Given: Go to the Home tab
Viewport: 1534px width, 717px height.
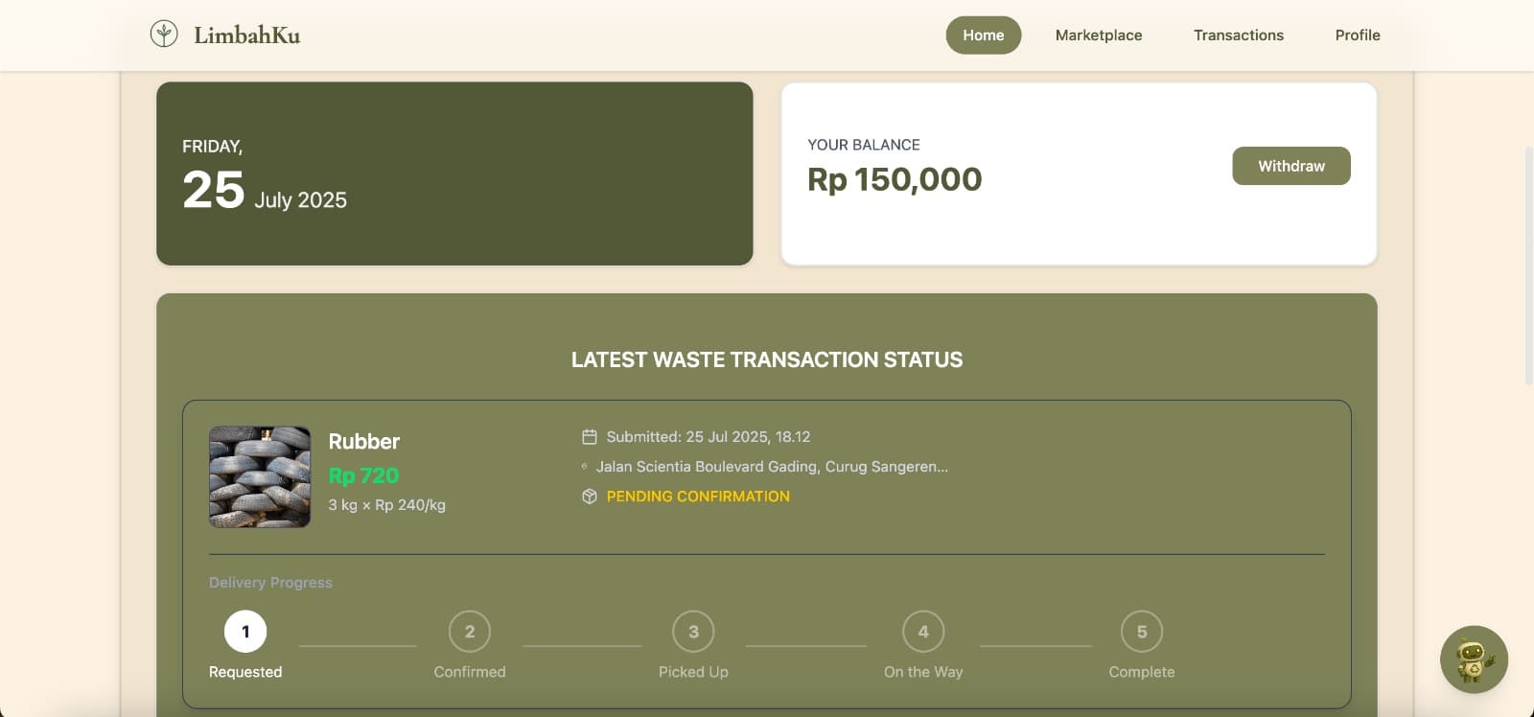Looking at the screenshot, I should point(983,35).
